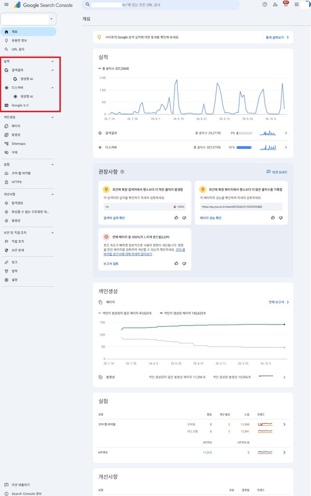The image size is (311, 496).
Task: Open 전체 보고서 link in 색인생성 card
Action: [x=279, y=302]
